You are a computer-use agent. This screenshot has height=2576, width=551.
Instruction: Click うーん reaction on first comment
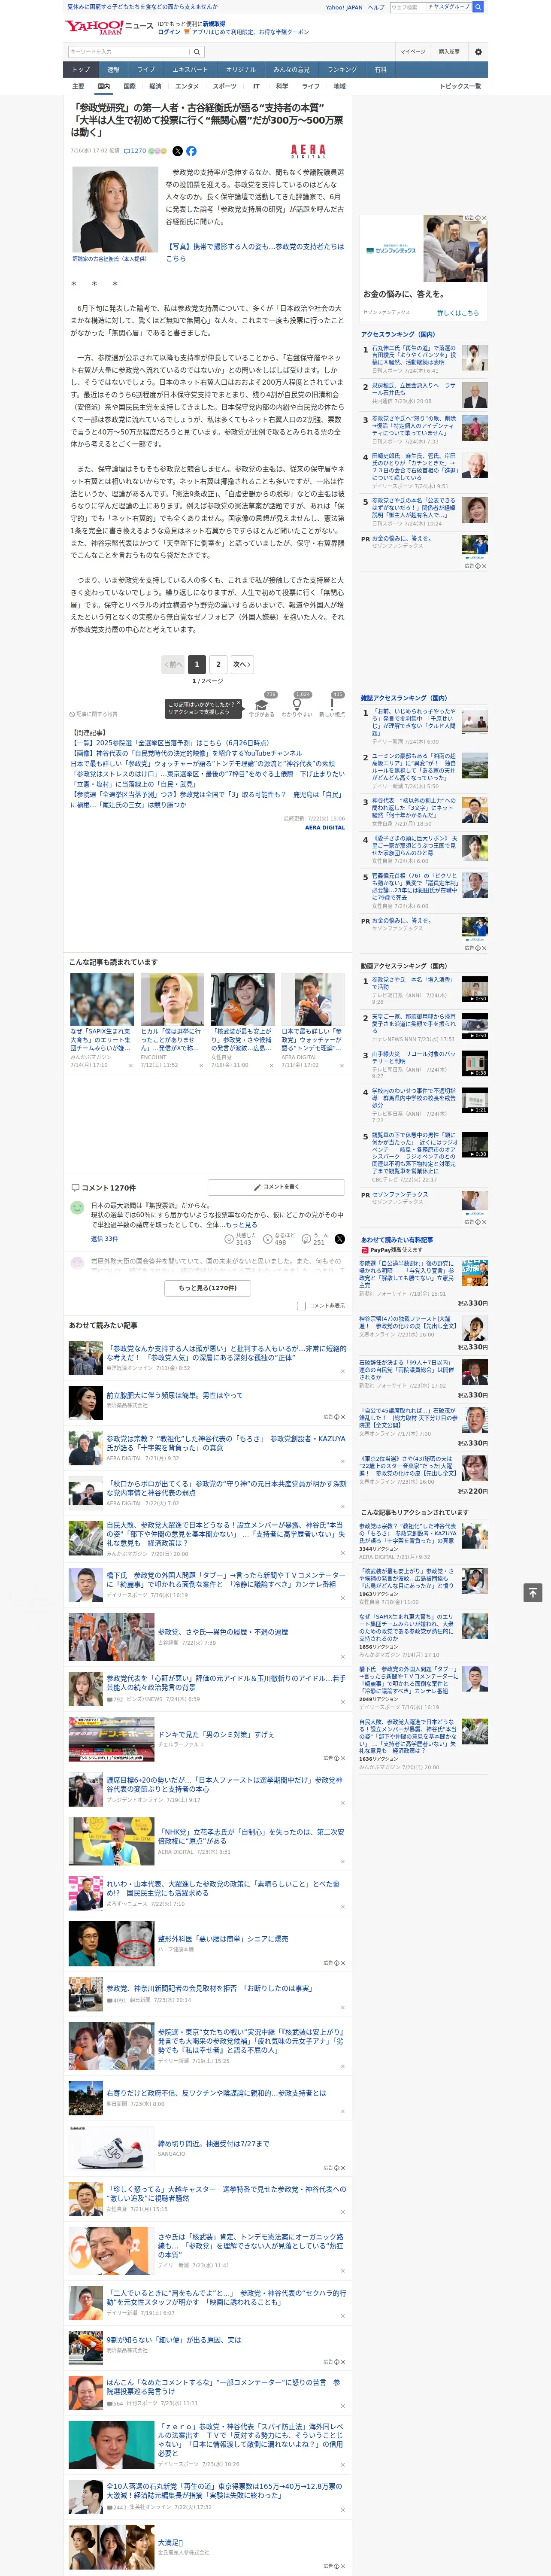point(315,1239)
